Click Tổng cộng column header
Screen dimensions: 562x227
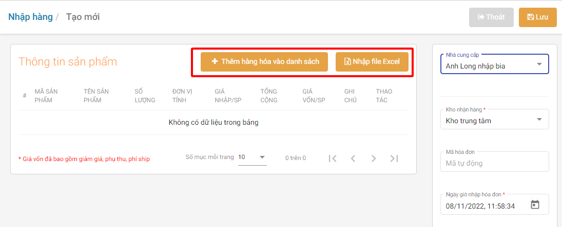[269, 96]
